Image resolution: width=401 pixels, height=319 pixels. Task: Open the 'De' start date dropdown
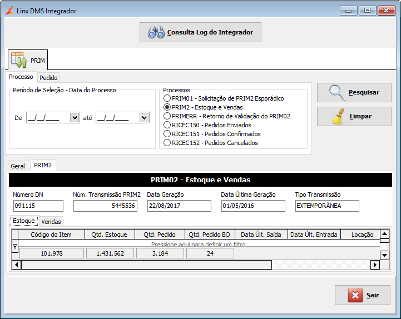click(75, 118)
